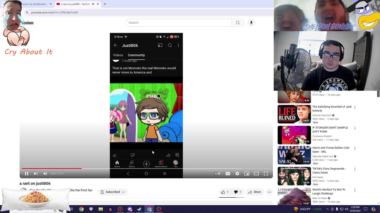Mute the tab via speaker icon

pyautogui.click(x=93, y=4)
